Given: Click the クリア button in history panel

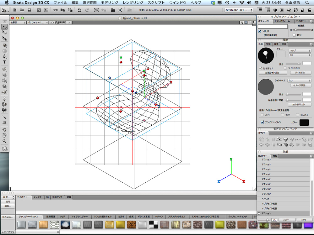Looking at the screenshot, I should point(304,220).
